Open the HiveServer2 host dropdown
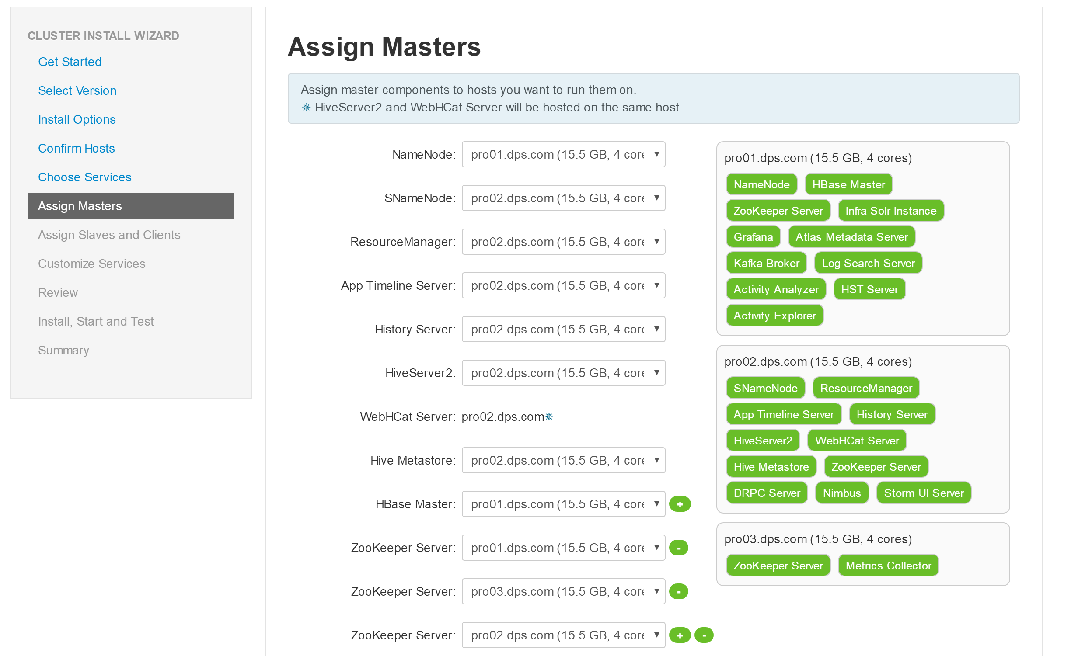The image size is (1078, 656). point(564,373)
